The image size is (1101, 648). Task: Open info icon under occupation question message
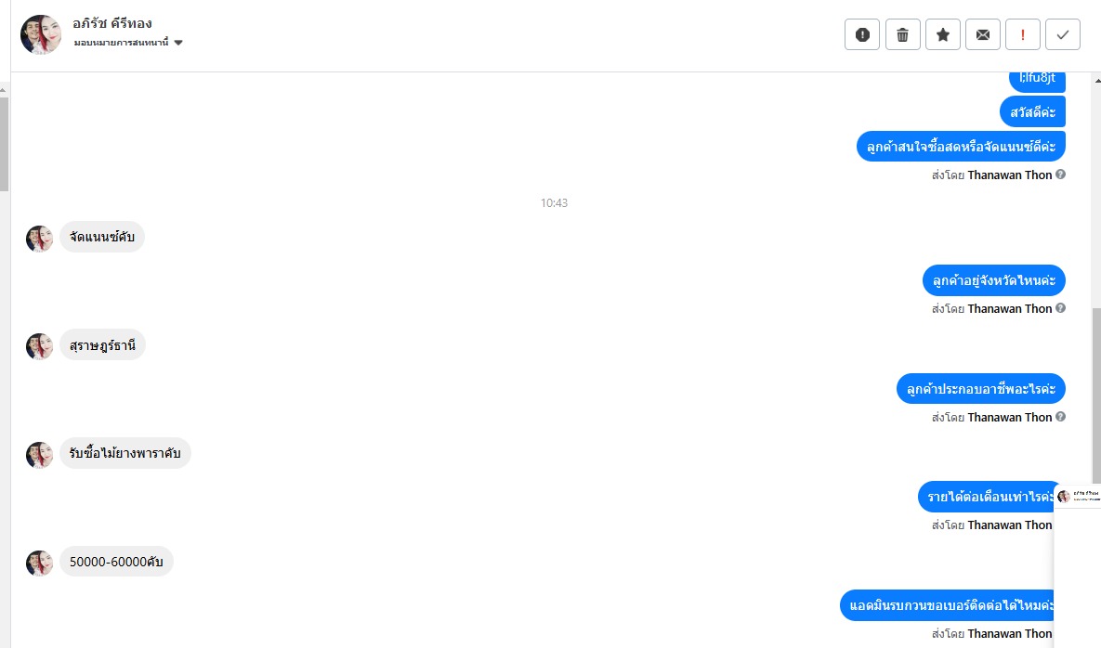click(x=1060, y=417)
